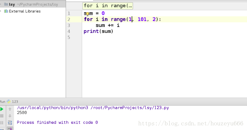The height and width of the screenshot is (130, 247).
Task: Select External Libraries in project tree
Action: point(25,11)
